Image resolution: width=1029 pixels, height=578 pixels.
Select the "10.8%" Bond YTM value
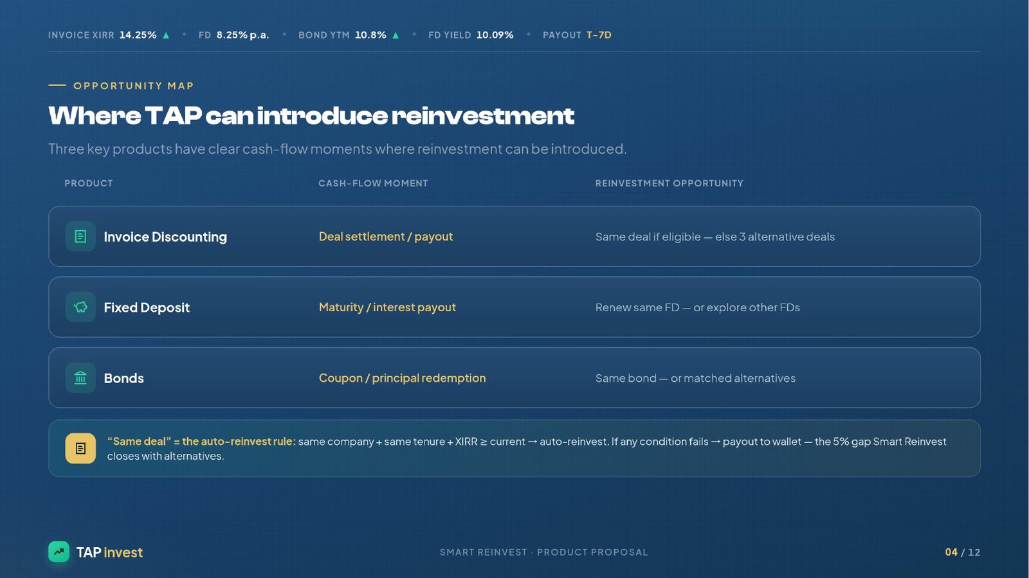(370, 35)
